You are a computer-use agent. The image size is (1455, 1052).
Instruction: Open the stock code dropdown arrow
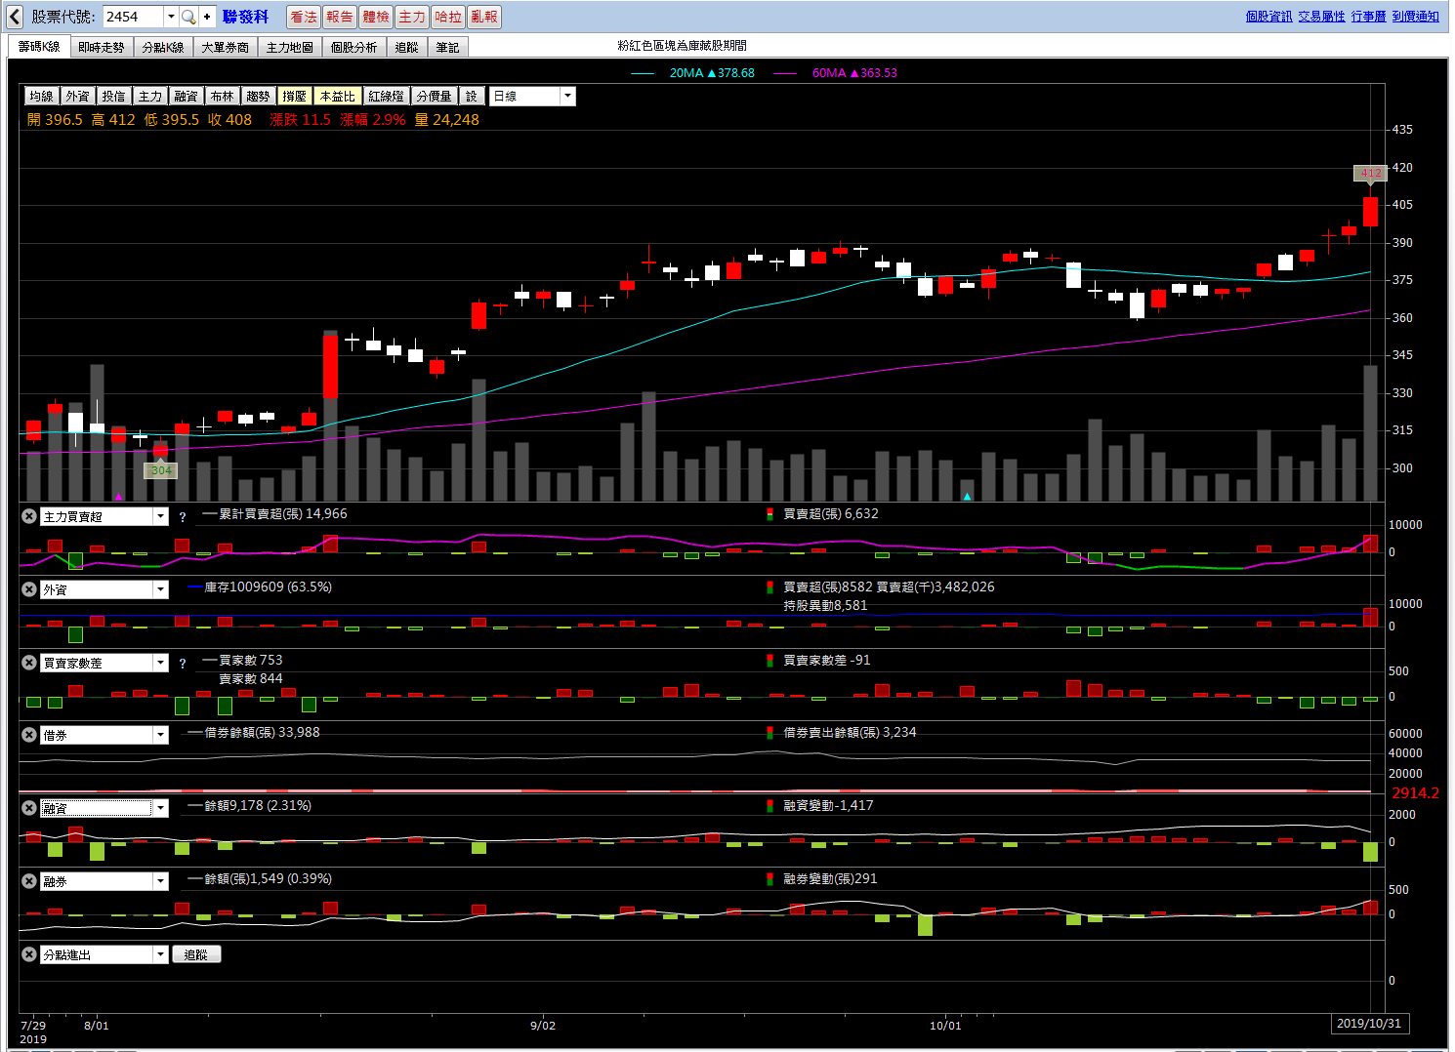171,17
